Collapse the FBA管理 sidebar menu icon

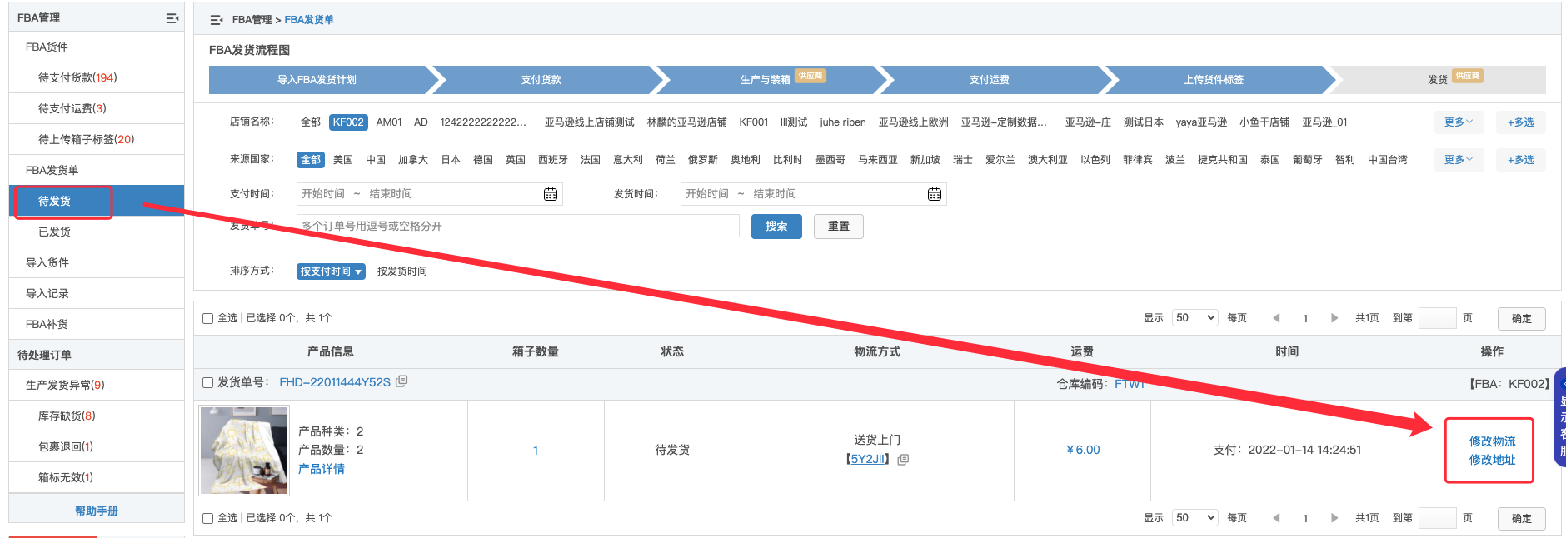point(172,18)
